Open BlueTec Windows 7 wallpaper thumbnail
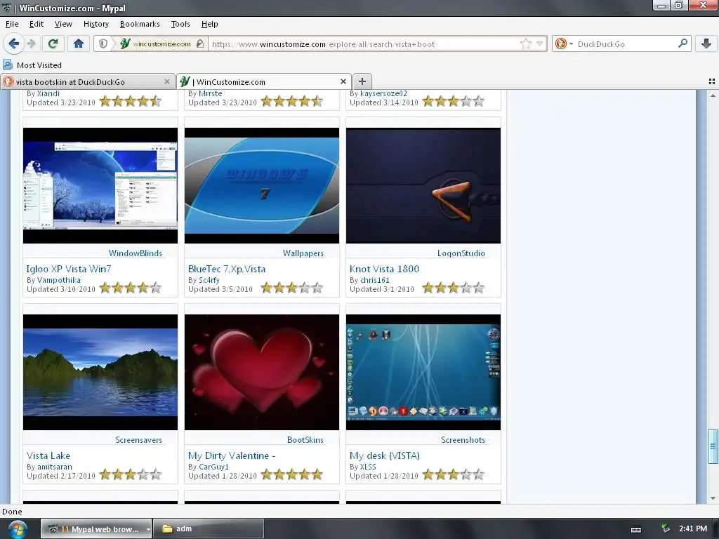 point(262,185)
